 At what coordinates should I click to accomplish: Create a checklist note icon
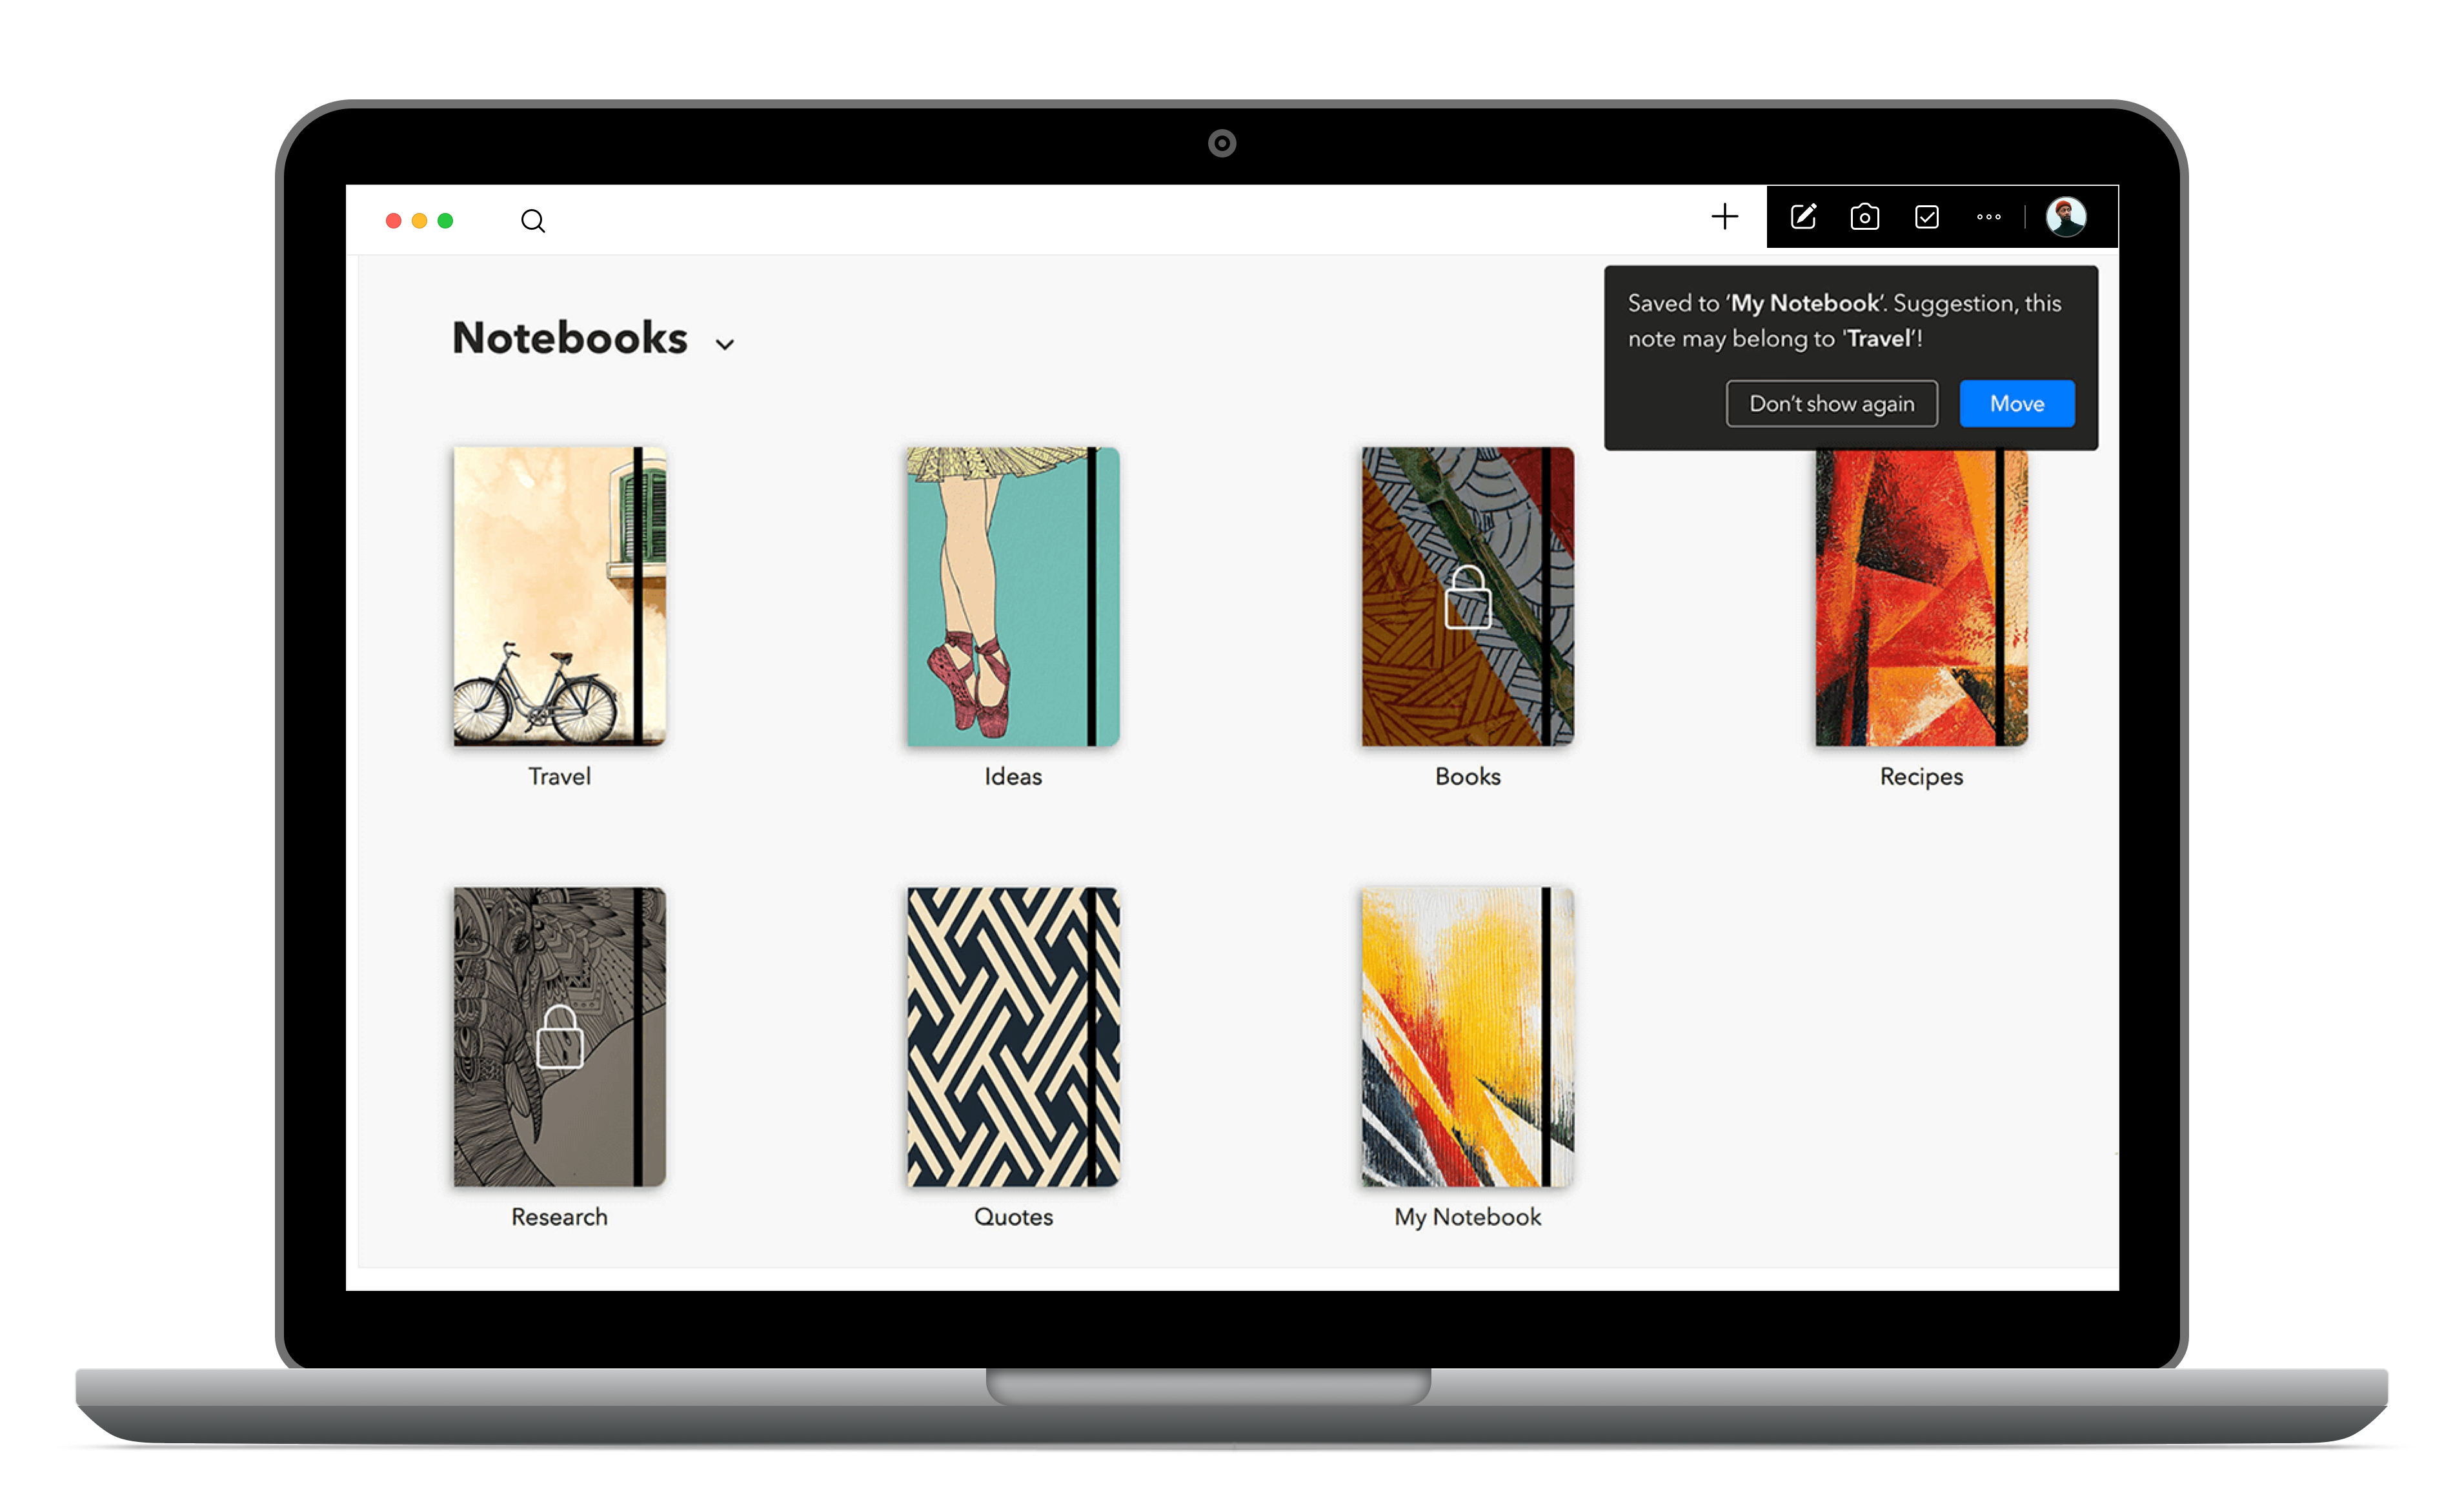pos(1926,217)
